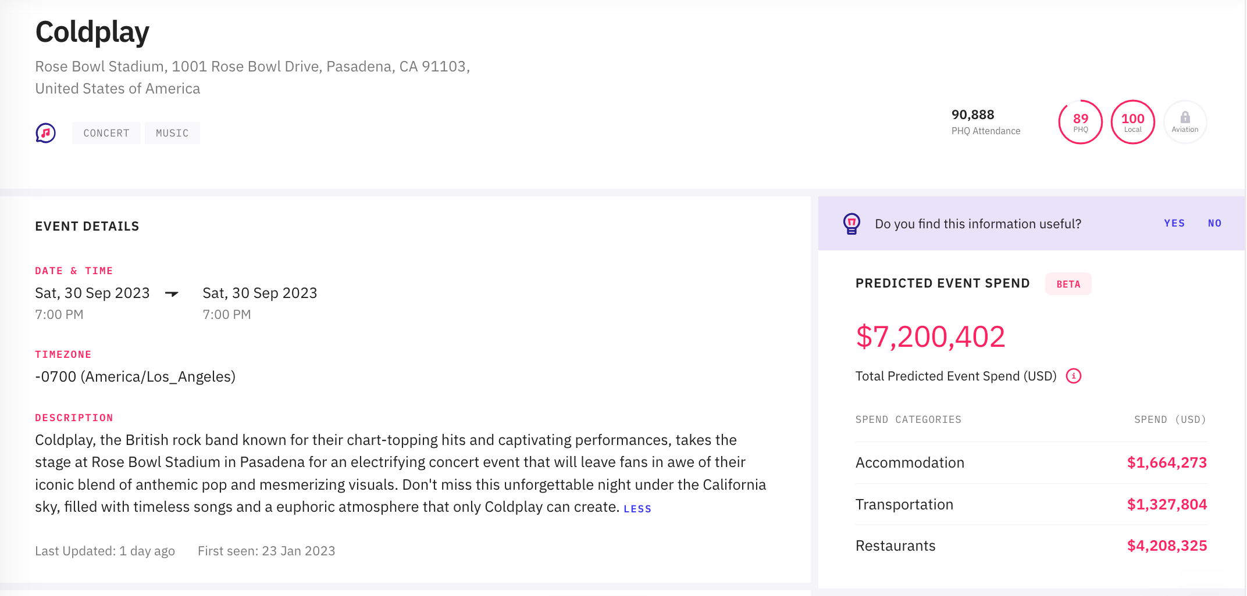
Task: Click the lightbulb feedback icon
Action: [x=851, y=224]
